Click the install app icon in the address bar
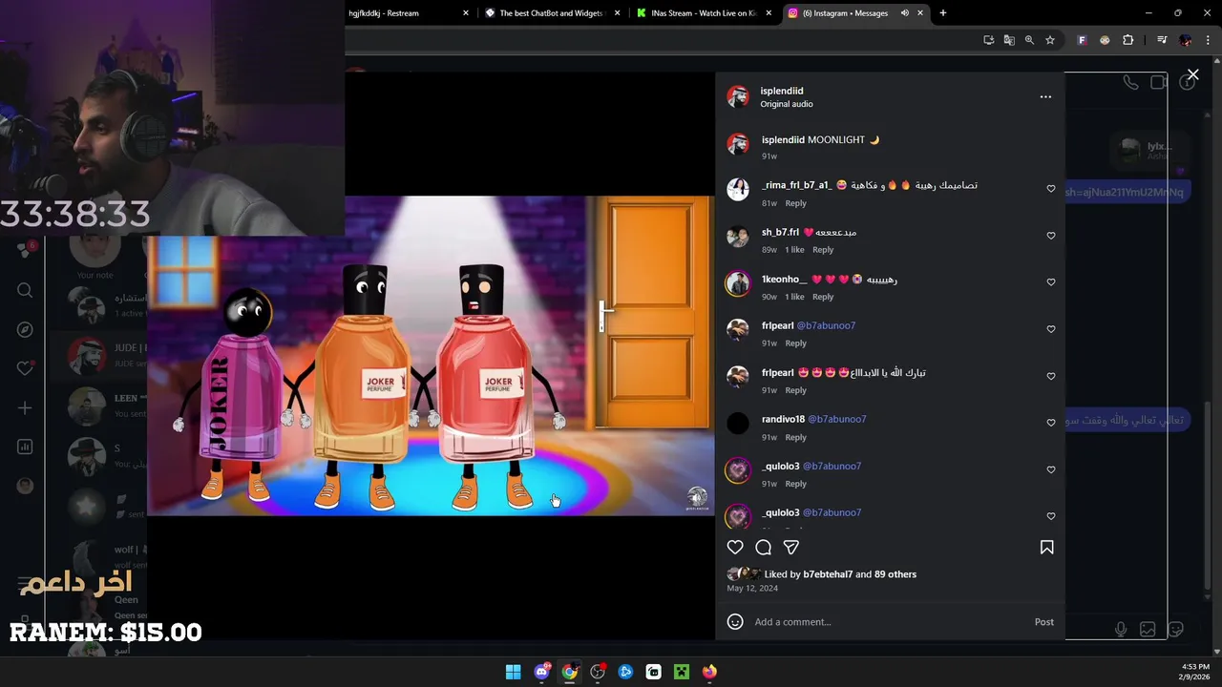The height and width of the screenshot is (687, 1222). pyautogui.click(x=988, y=40)
